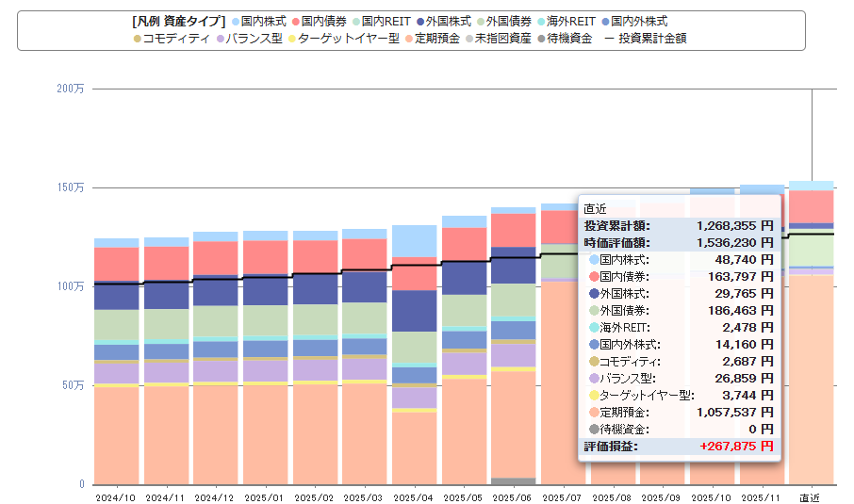Click the gray 待機資金 segment in 2025/06 bar
The image size is (854, 504).
click(x=513, y=480)
